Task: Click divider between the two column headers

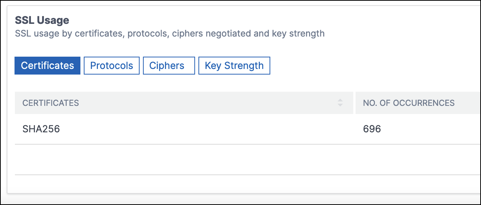Action: click(354, 103)
